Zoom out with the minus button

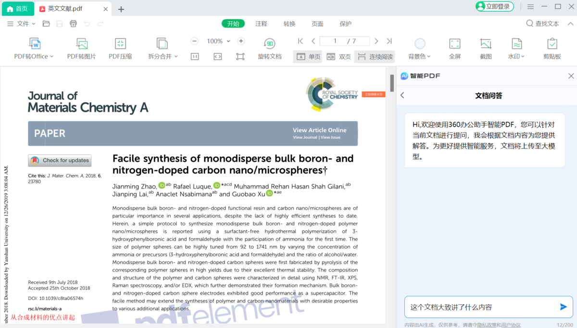(194, 41)
